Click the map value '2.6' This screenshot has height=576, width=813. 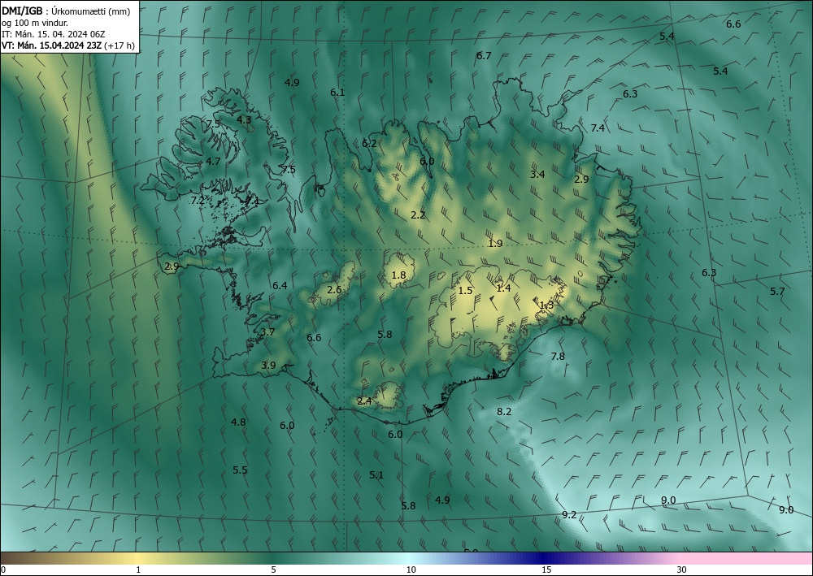[334, 289]
